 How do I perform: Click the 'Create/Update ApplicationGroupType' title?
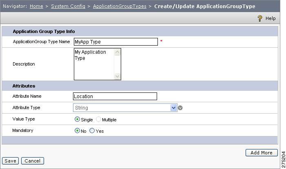(x=205, y=6)
